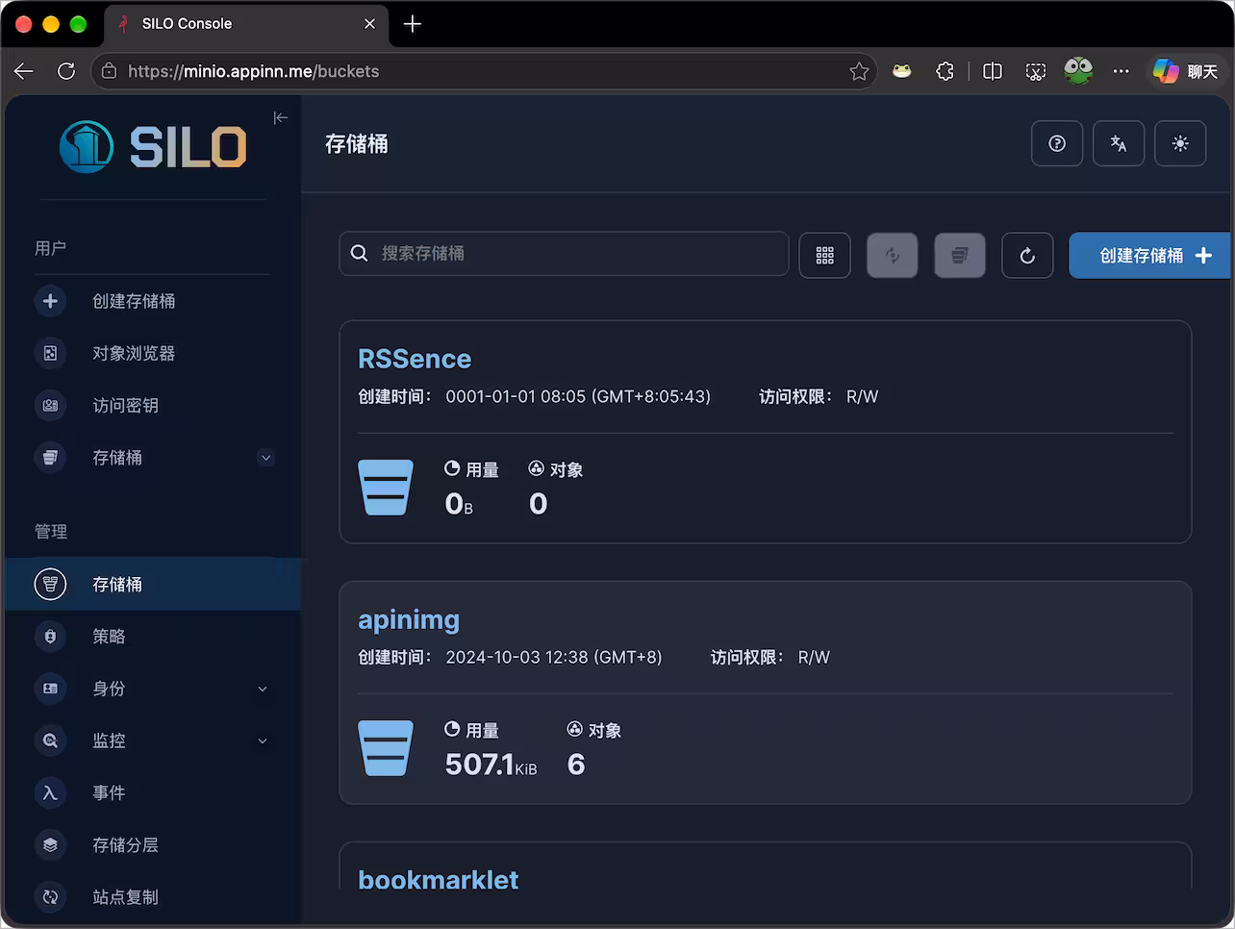Open a new browser tab
The width and height of the screenshot is (1235, 929).
(413, 24)
